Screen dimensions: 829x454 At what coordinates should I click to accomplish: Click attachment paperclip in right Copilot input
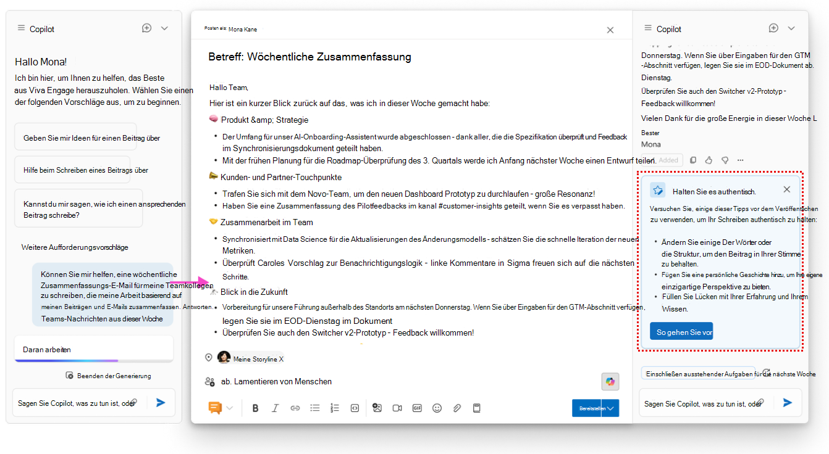click(x=760, y=402)
